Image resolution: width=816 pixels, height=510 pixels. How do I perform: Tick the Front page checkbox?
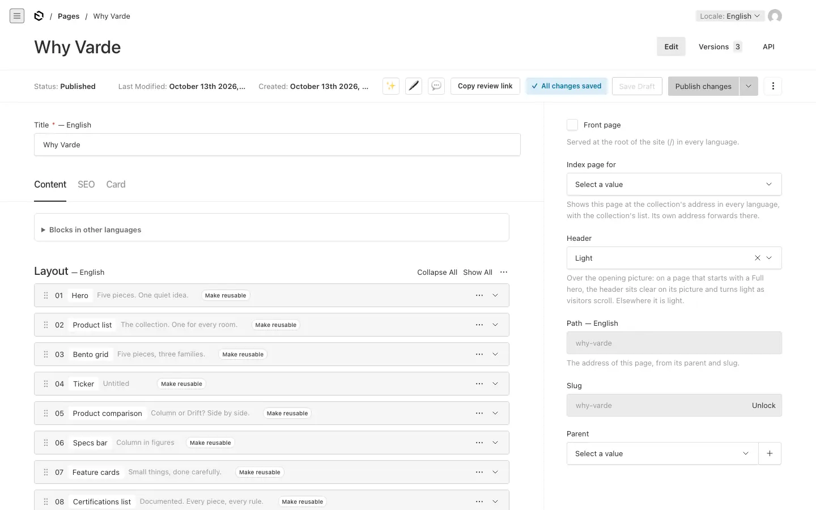pos(572,125)
